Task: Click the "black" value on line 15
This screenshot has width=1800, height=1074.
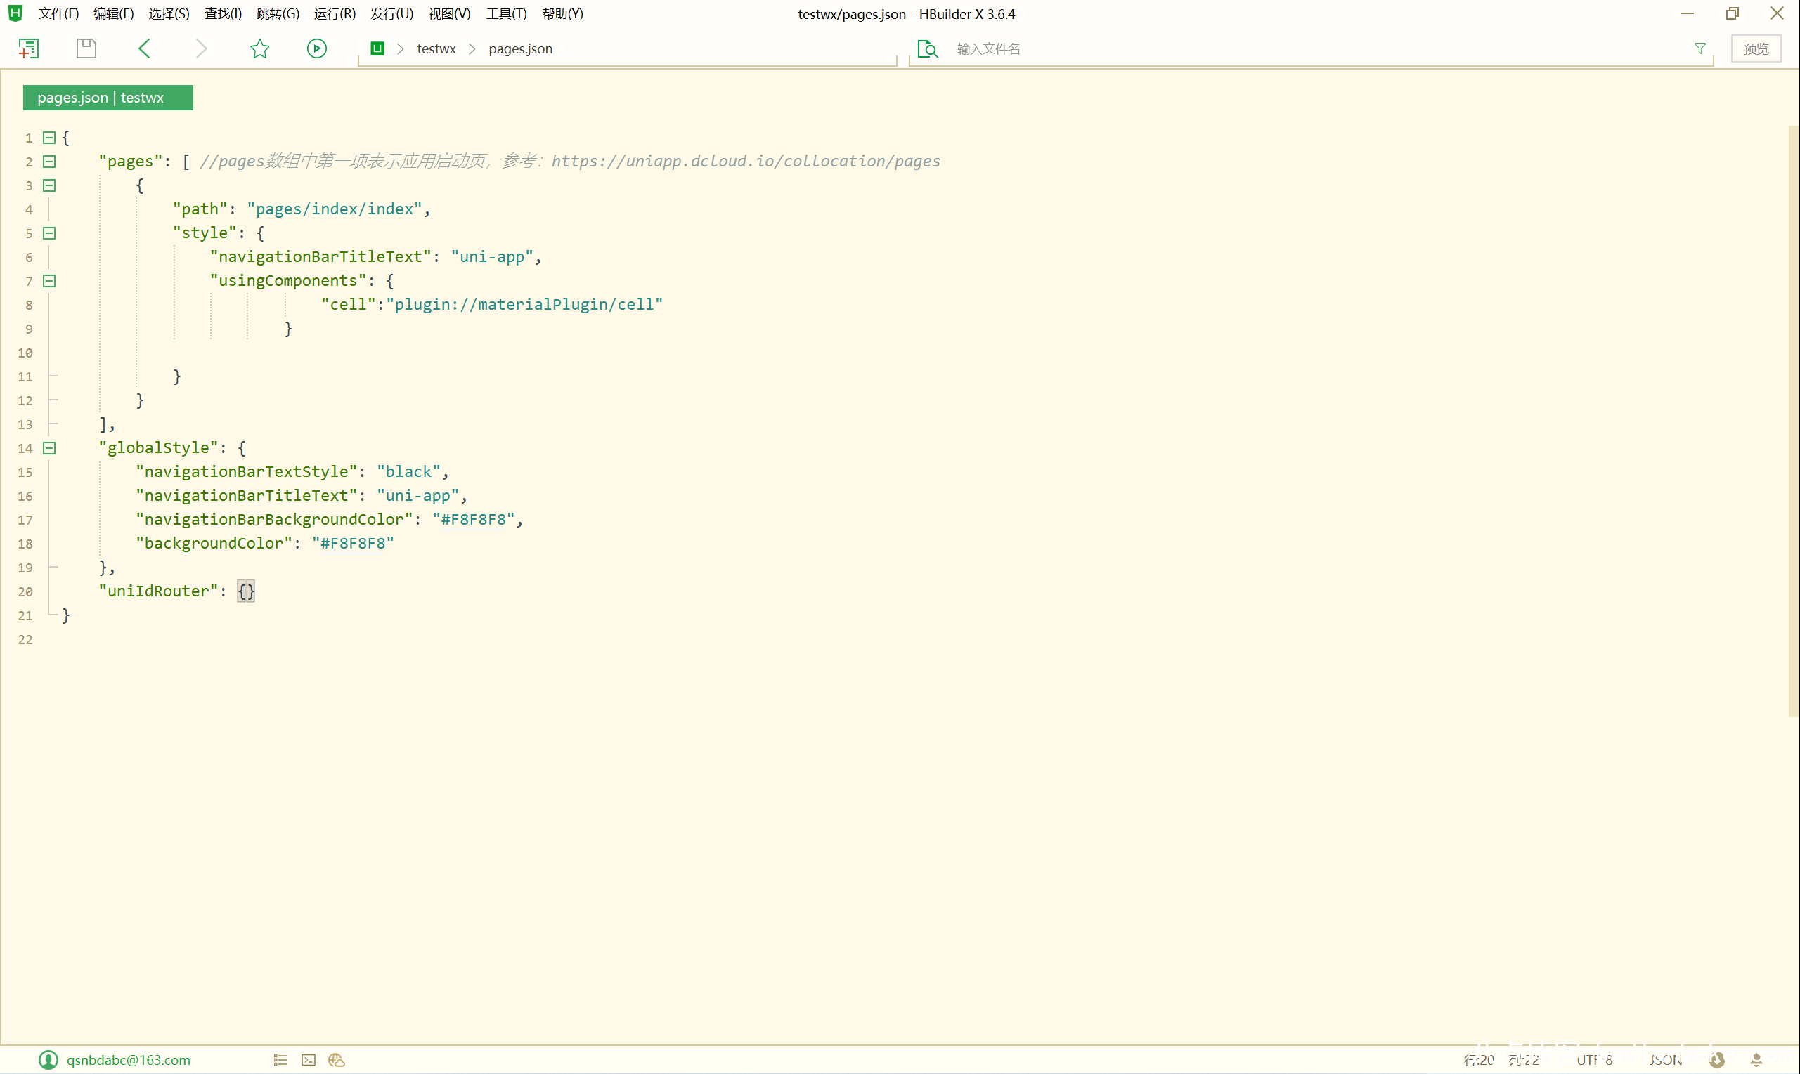Action: tap(408, 472)
